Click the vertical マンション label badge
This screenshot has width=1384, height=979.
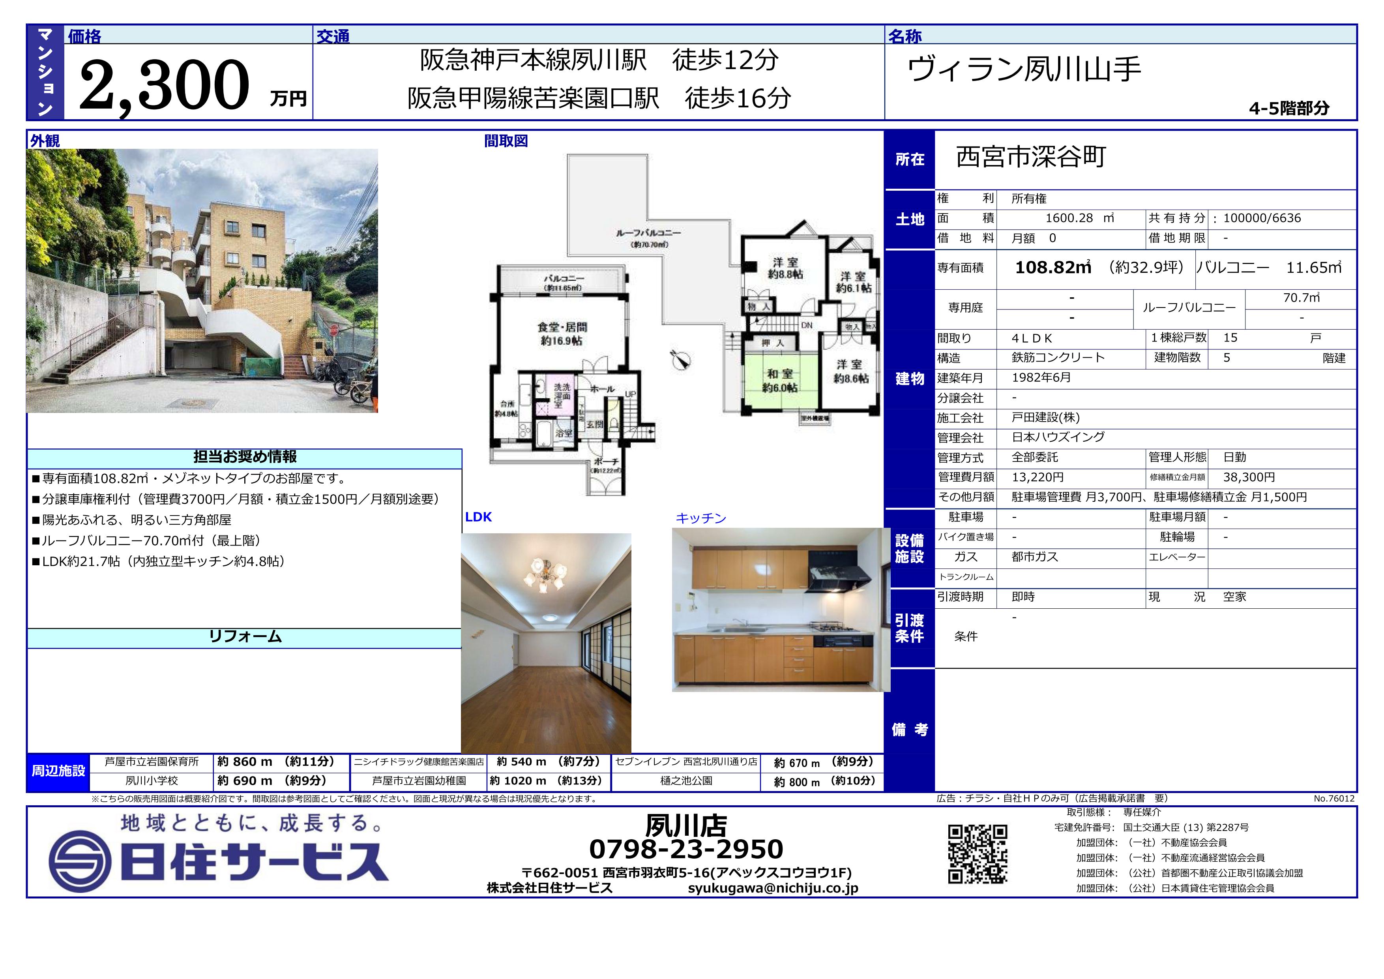click(x=45, y=72)
